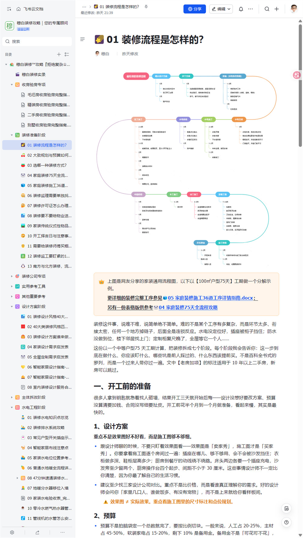
Task: Expand the 其他重要参考 folder
Action: (12, 296)
